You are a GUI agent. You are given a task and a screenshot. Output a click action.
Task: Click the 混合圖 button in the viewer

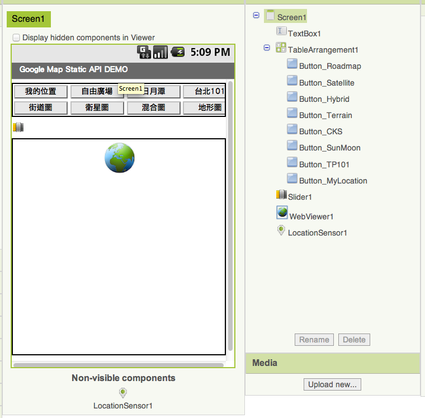154,107
